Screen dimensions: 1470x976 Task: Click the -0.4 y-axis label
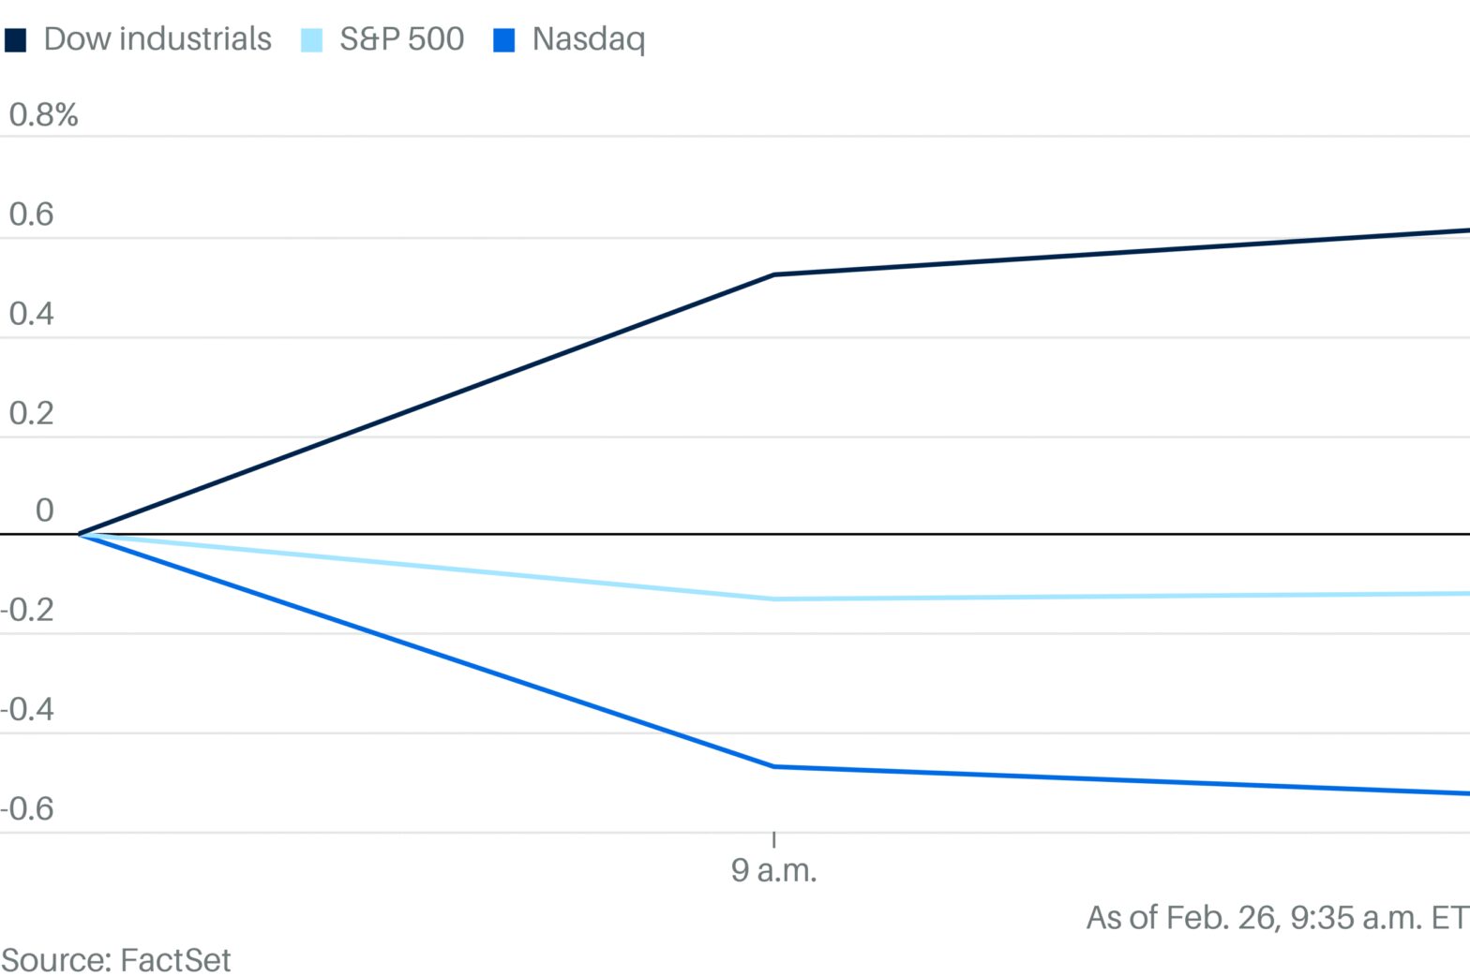[27, 710]
